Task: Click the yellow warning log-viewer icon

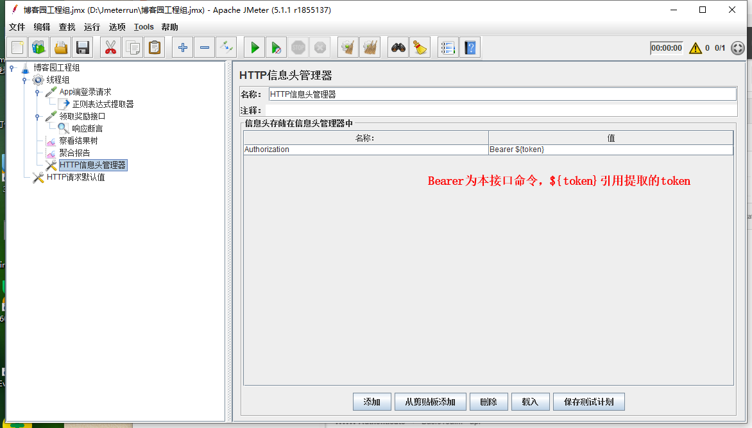Action: [696, 48]
